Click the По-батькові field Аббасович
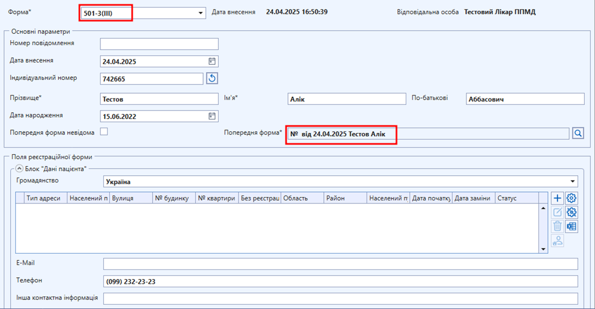The height and width of the screenshot is (309, 595). pos(525,99)
